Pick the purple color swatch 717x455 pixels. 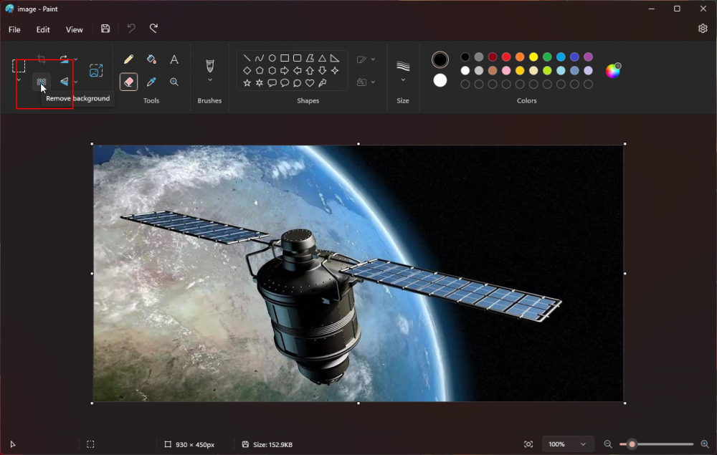tap(589, 57)
